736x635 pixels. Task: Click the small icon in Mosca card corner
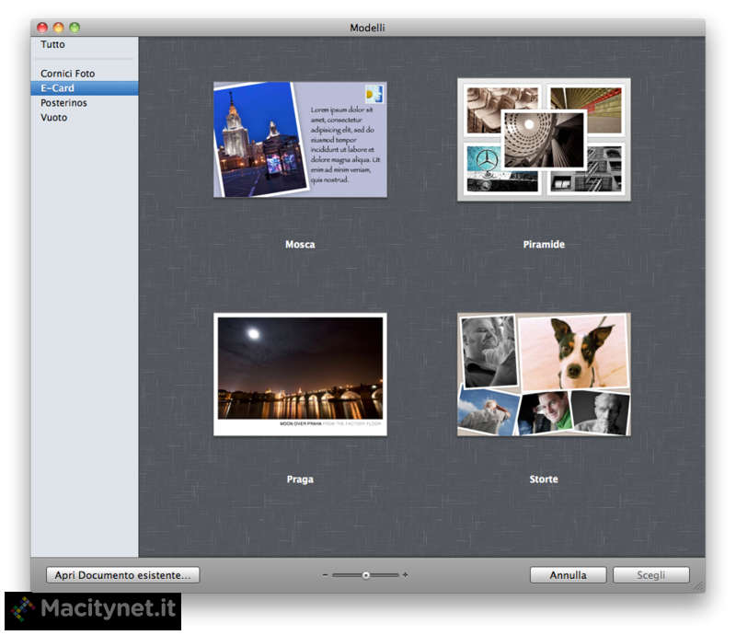[x=374, y=93]
